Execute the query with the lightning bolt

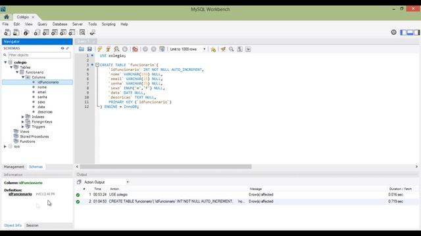[100, 49]
